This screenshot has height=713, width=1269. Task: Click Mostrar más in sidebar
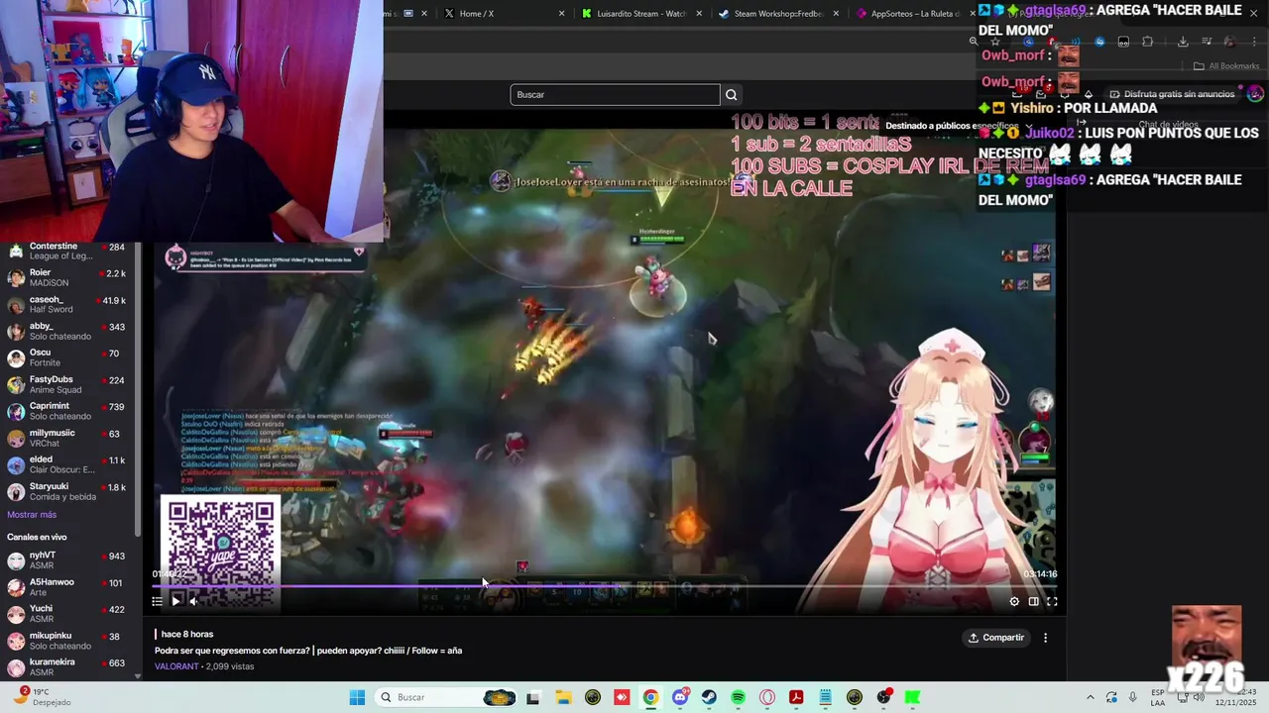click(x=32, y=515)
